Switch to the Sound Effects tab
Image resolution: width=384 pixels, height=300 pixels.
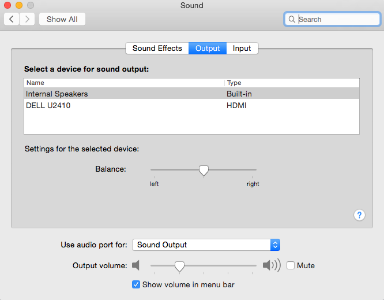[x=157, y=48]
